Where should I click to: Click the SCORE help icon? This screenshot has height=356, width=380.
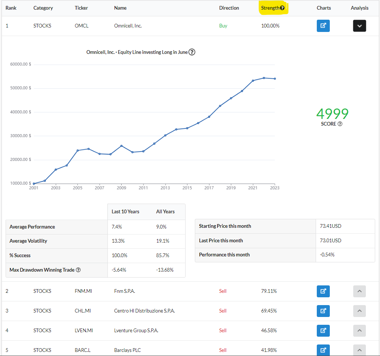click(x=340, y=124)
